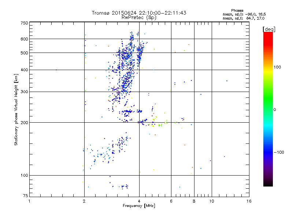The image size is (293, 219).
Task: Click the y-axis tick label '200'
Action: [24, 123]
